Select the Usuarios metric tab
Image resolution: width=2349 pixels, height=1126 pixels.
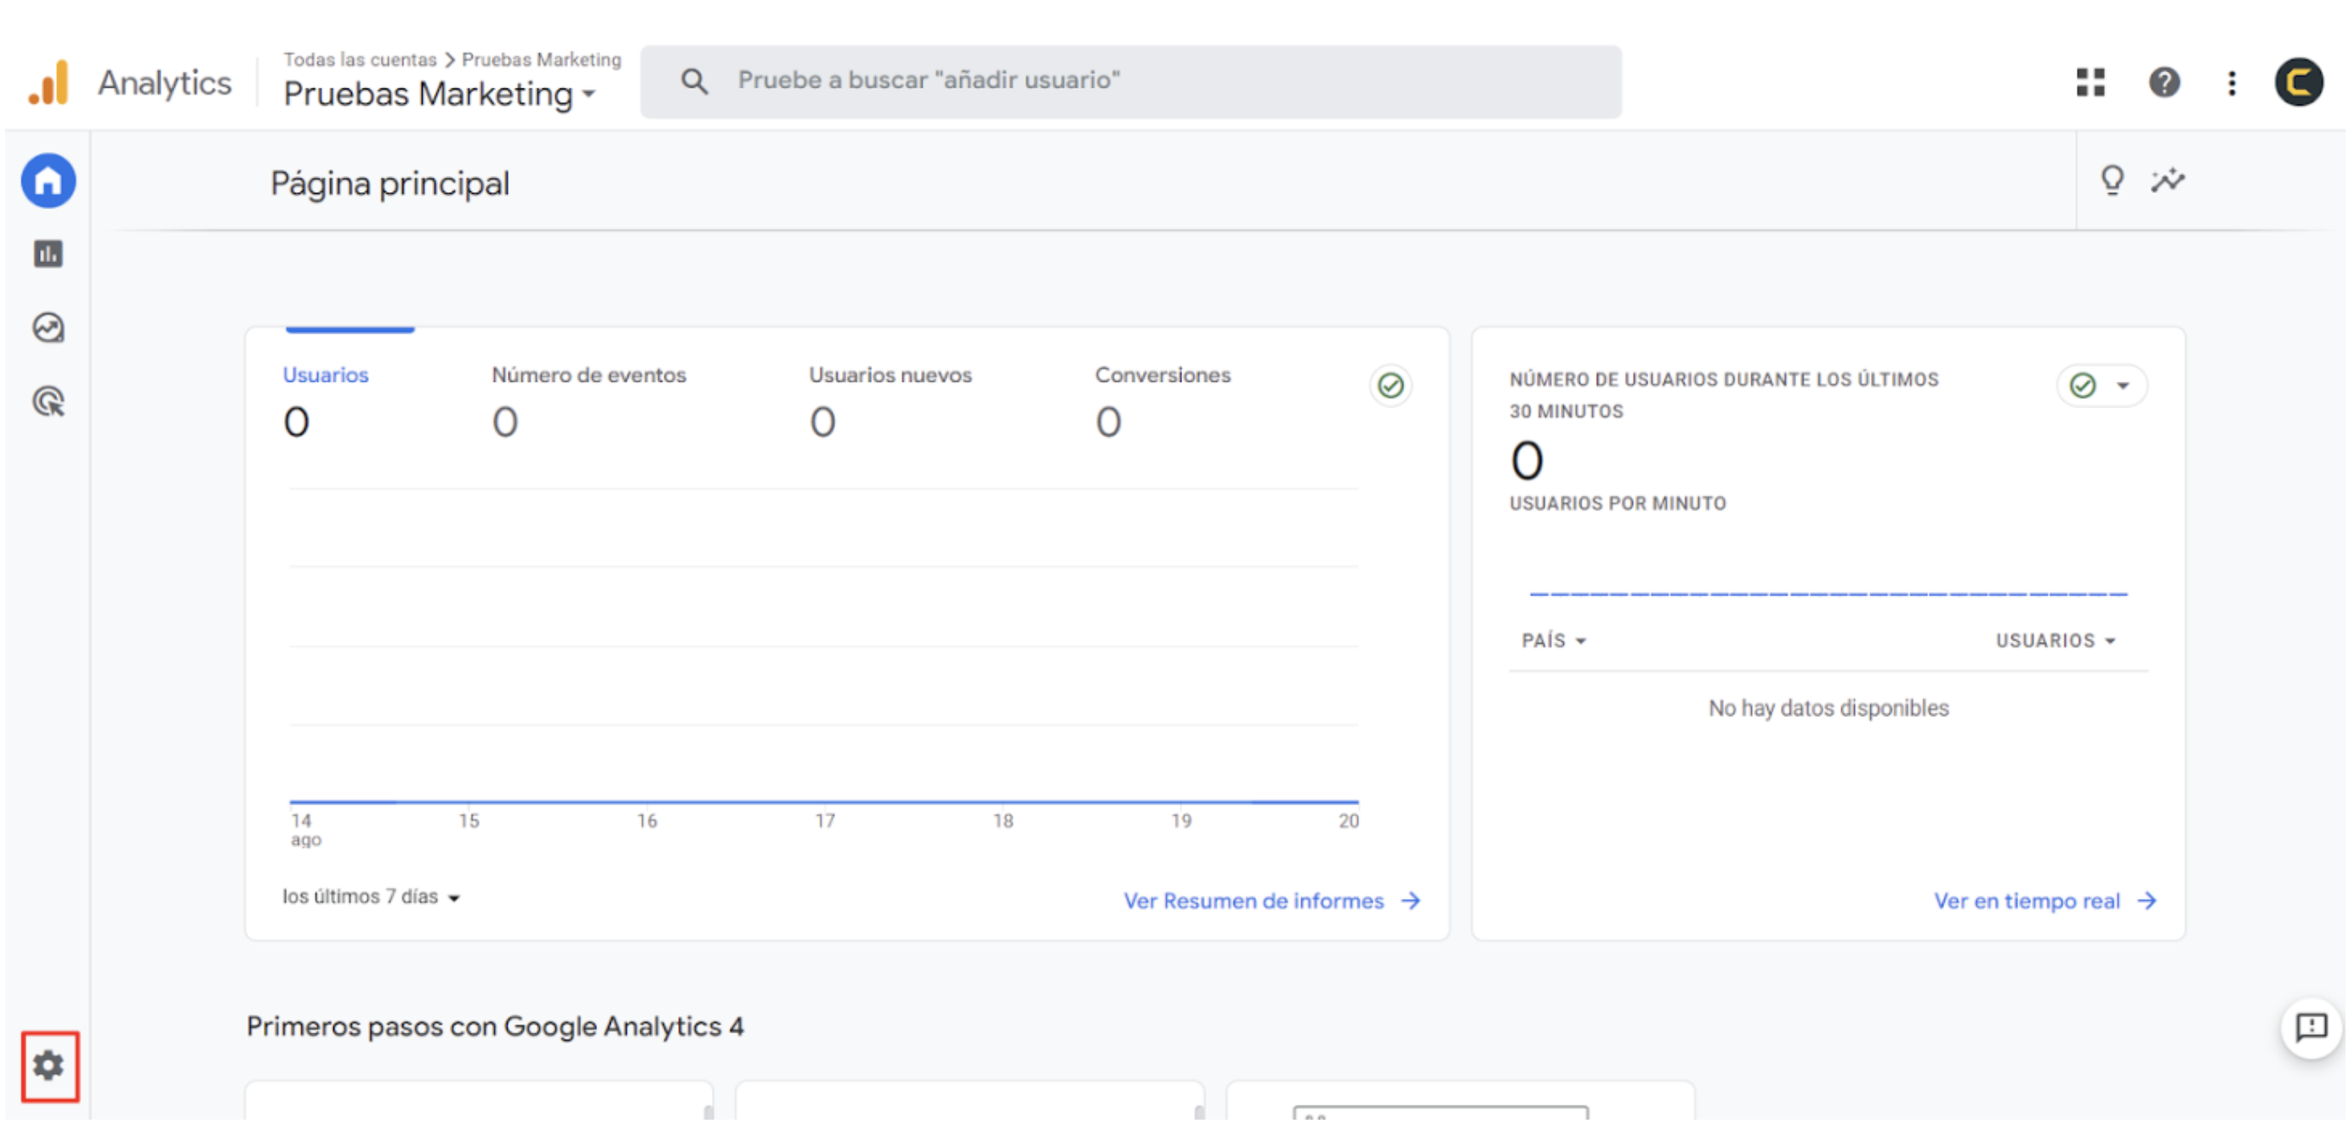326,401
